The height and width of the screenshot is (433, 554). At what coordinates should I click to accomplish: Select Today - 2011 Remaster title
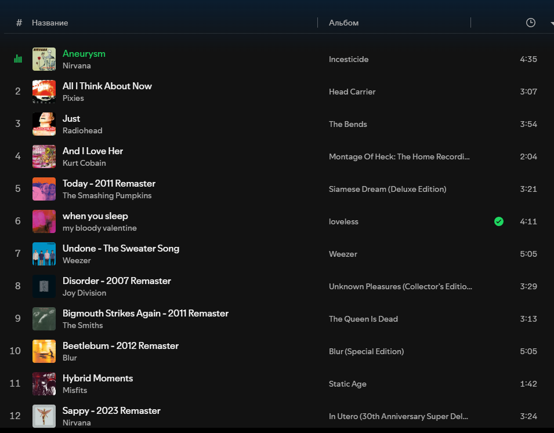pyautogui.click(x=109, y=184)
